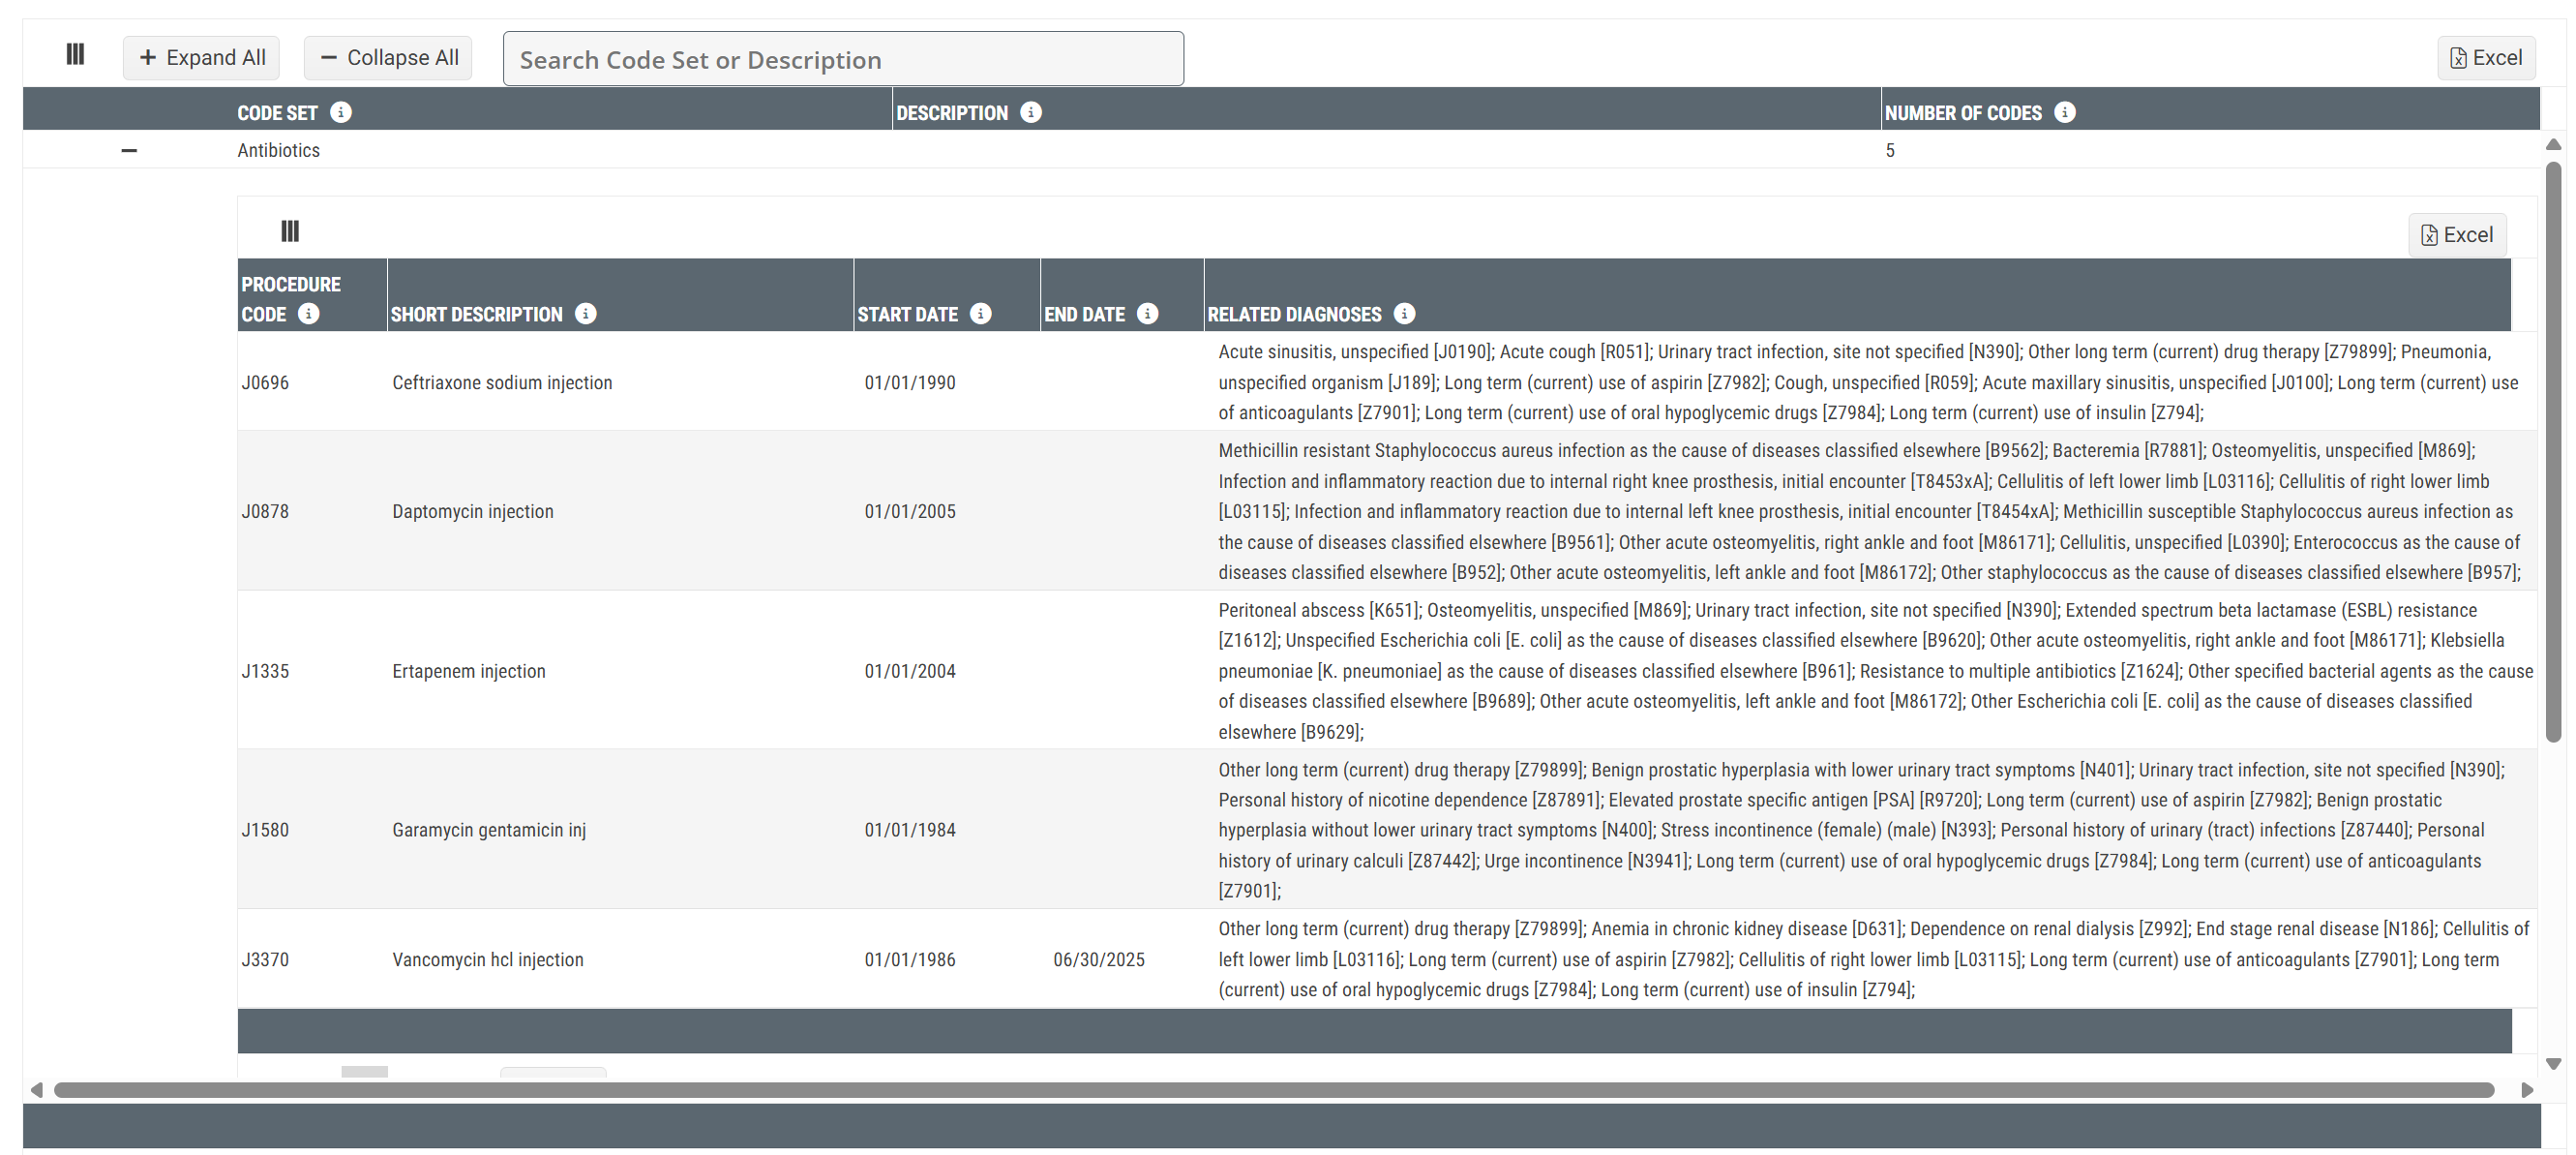Click info icon next to Start Date
This screenshot has height=1155, width=2576.
[x=981, y=315]
